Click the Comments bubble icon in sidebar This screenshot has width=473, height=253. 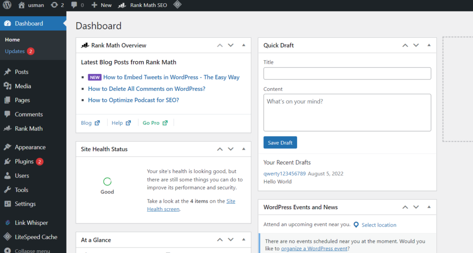pos(7,114)
